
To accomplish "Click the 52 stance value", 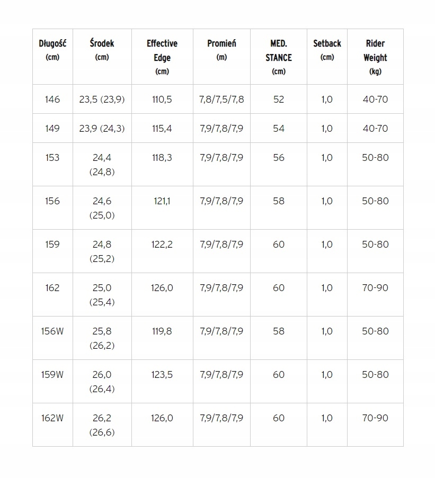I will [x=279, y=100].
